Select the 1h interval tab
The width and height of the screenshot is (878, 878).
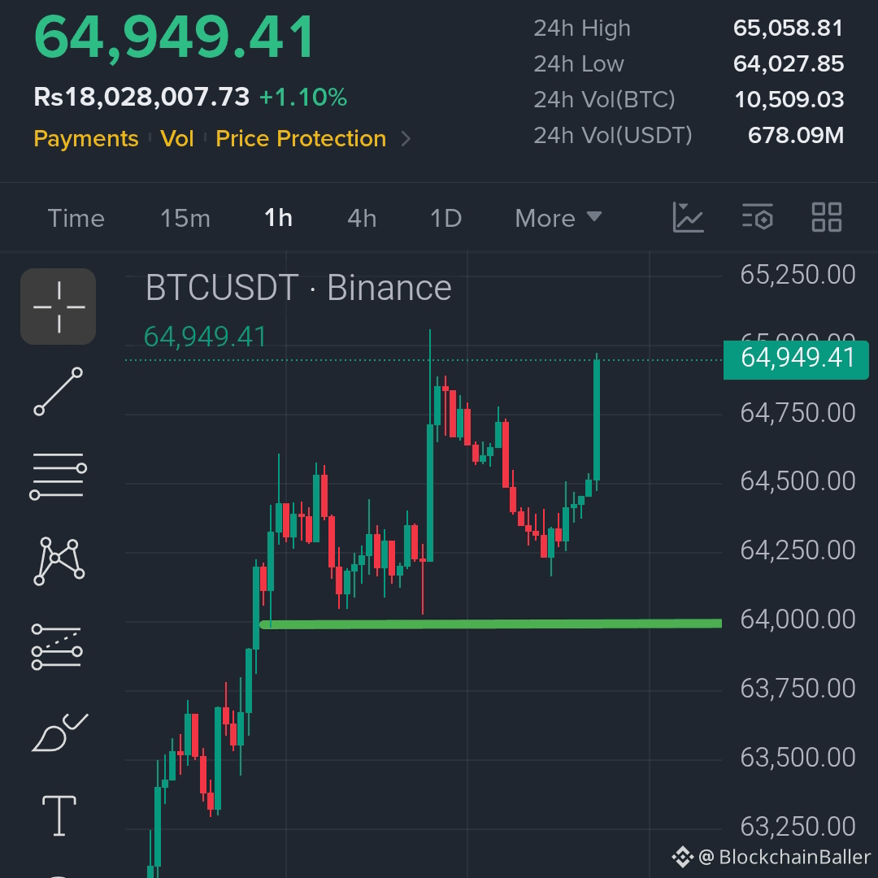pyautogui.click(x=278, y=218)
